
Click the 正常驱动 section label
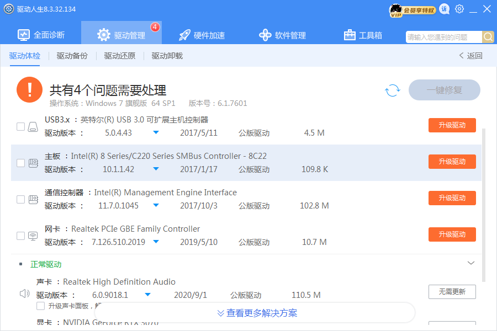[46, 264]
